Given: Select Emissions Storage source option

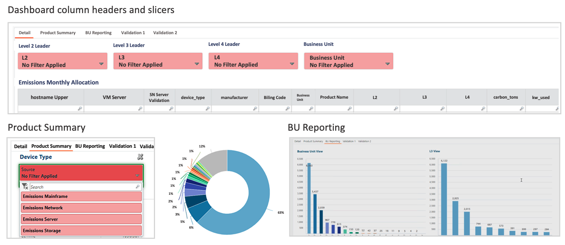Looking at the screenshot, I should [81, 231].
